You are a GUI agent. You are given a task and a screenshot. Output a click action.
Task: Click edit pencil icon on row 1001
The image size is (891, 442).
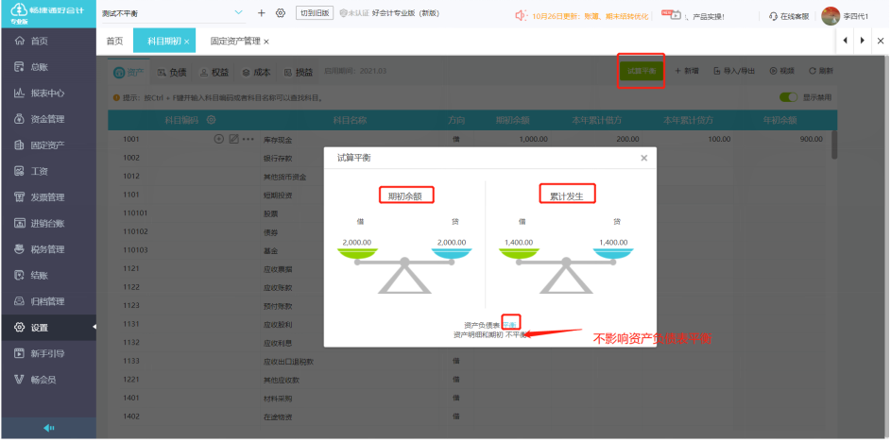point(233,139)
